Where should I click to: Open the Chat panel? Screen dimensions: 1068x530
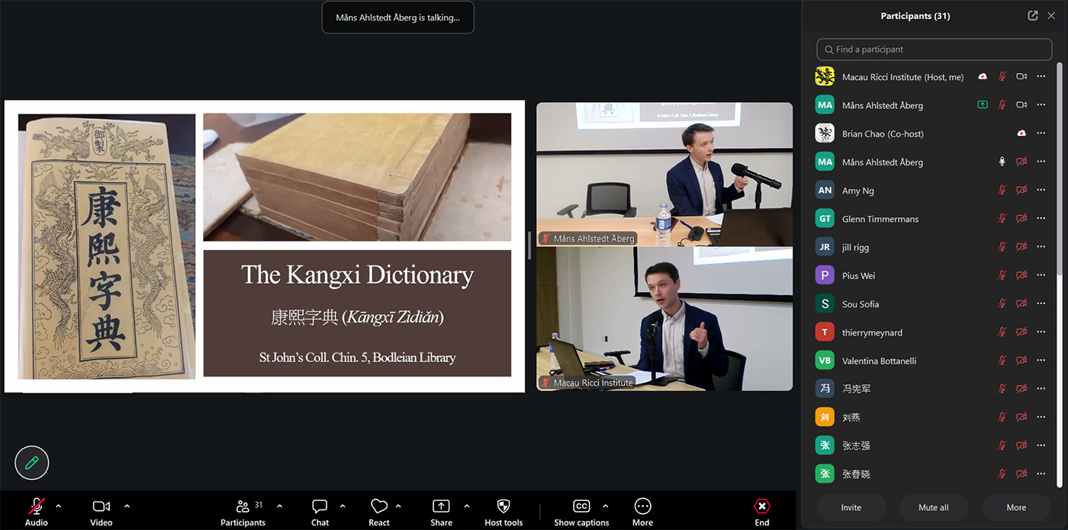click(x=320, y=506)
